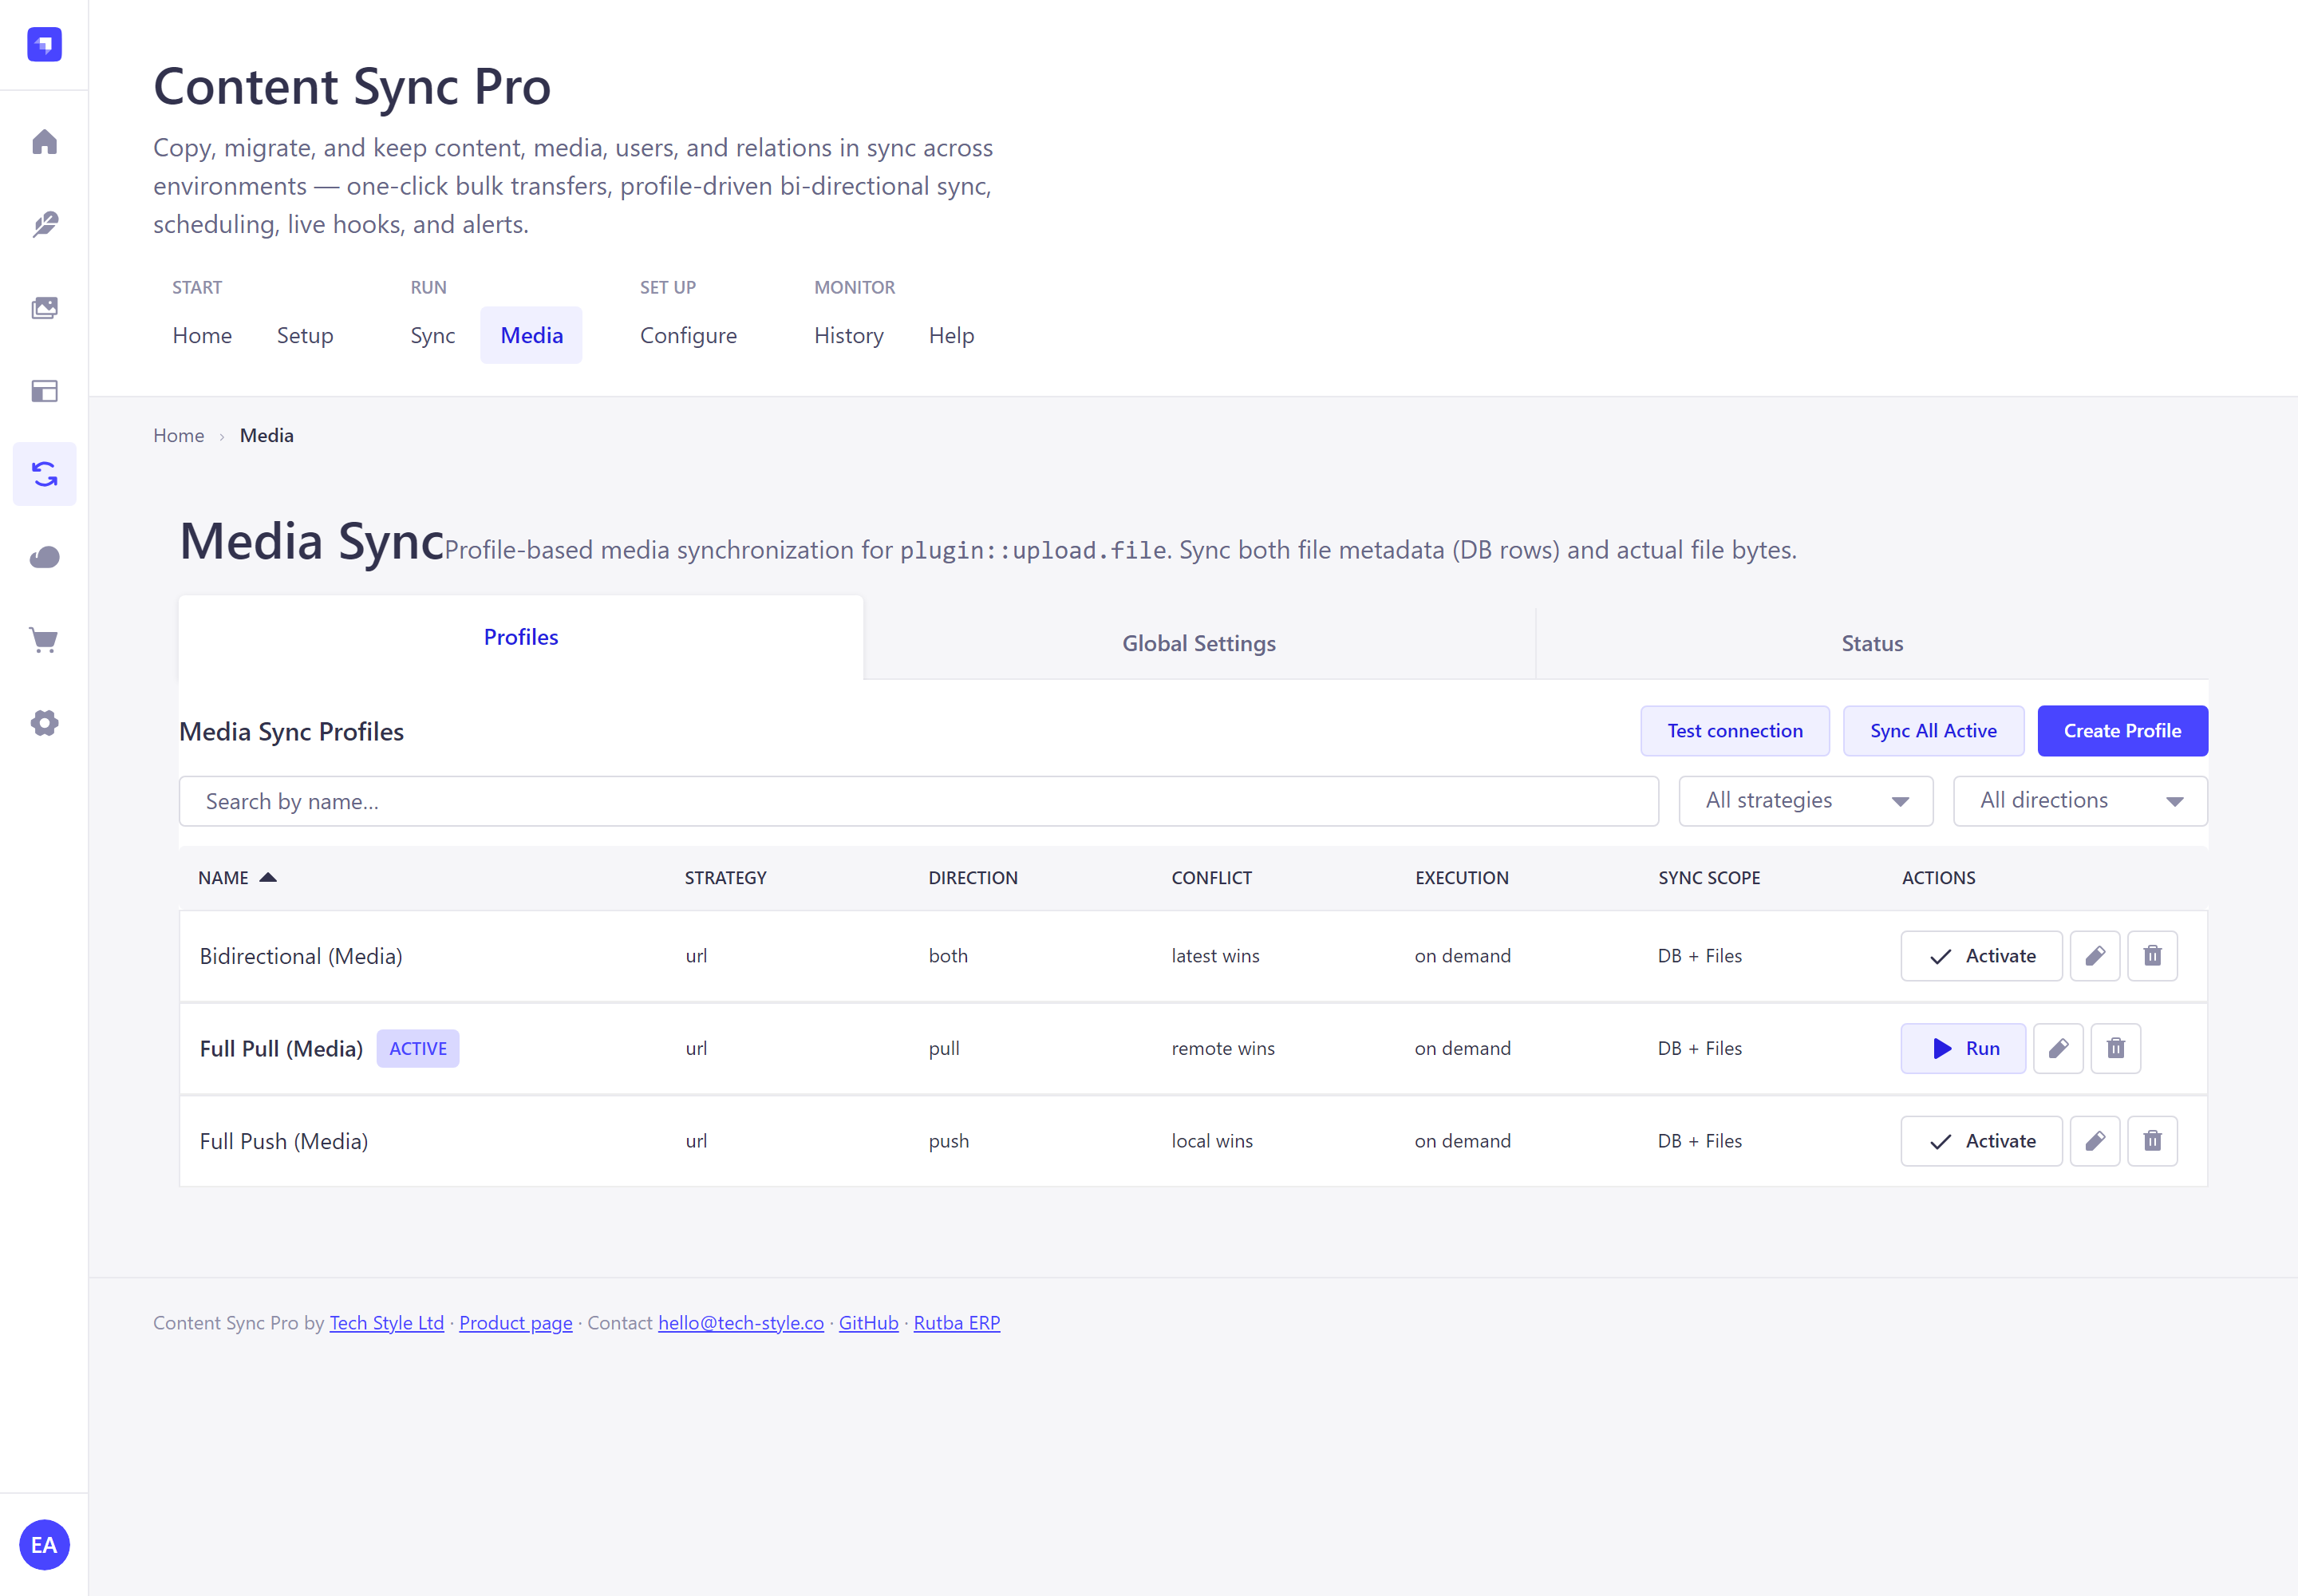This screenshot has width=2298, height=1596.
Task: Click the 'local wins' conflict cell
Action: point(1212,1141)
